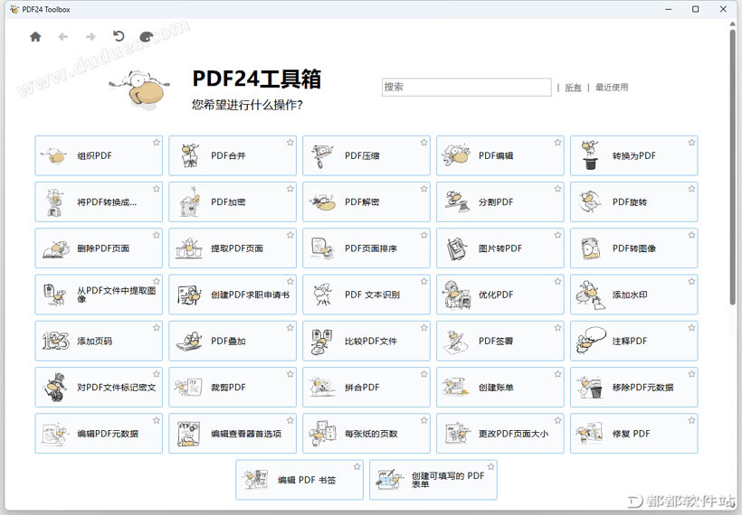This screenshot has height=515, width=742.
Task: Open the 创建PDF求职申请书 tool
Action: click(233, 295)
